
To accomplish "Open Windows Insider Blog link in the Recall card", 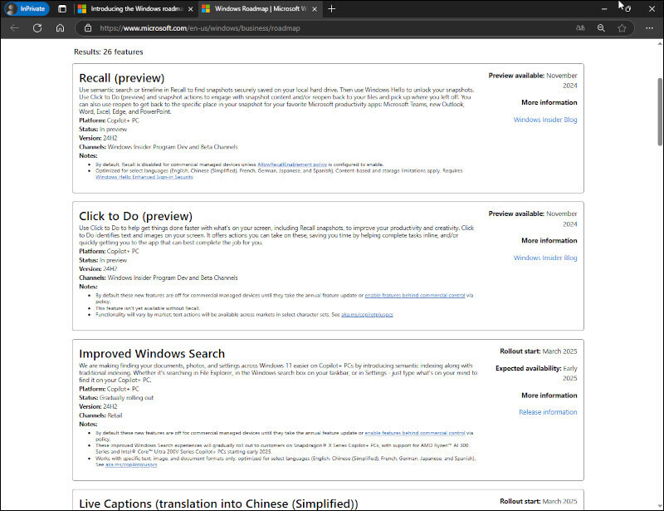I will tap(545, 120).
